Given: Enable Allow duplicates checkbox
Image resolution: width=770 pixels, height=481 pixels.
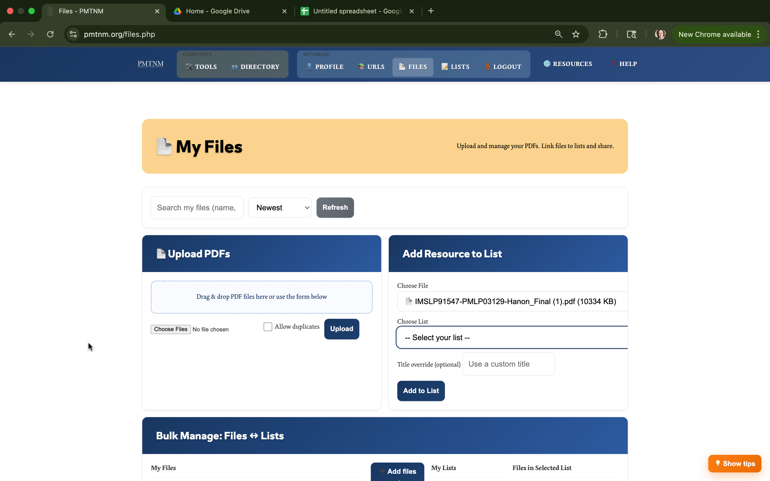Looking at the screenshot, I should tap(268, 327).
